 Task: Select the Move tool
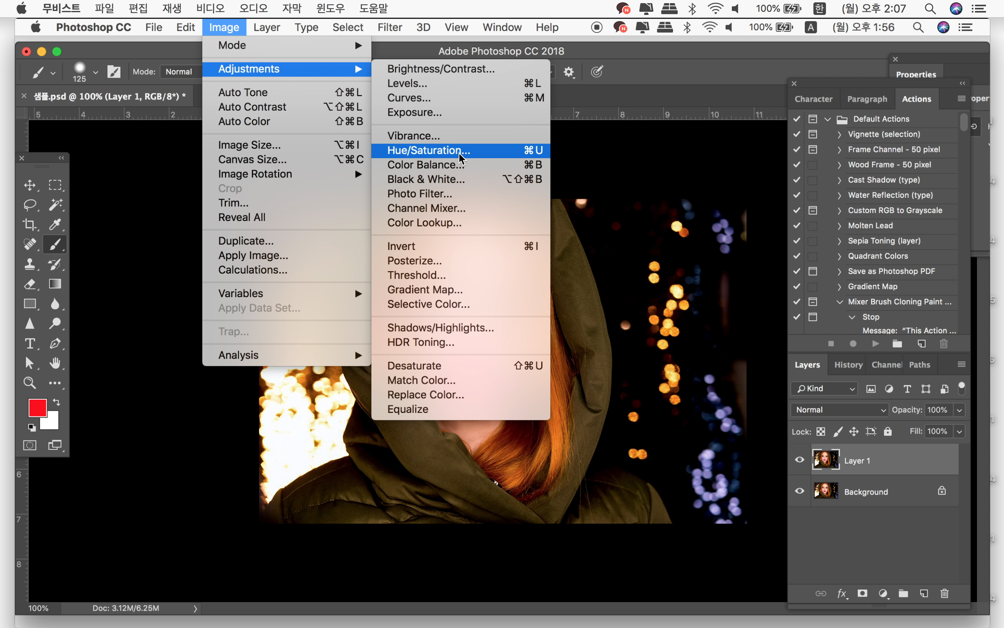30,185
